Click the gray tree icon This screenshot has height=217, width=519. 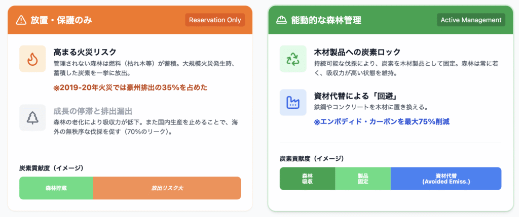32,117
